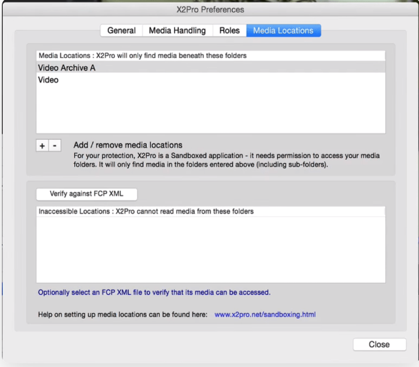Screen dimensions: 419x367
Task: Click 'Add / remove media locations' label
Action: click(128, 145)
